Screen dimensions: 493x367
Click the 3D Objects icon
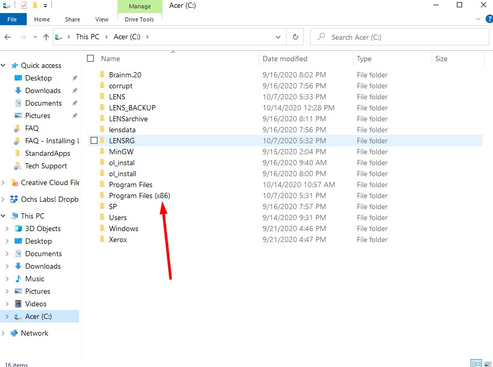click(18, 228)
